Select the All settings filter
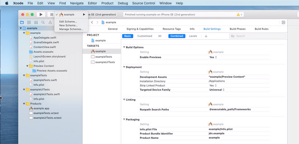This screenshot has height=144, width=299. tap(160, 36)
